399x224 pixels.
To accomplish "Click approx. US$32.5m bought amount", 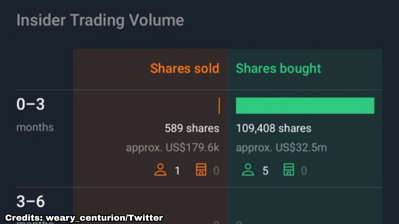I will 281,148.
